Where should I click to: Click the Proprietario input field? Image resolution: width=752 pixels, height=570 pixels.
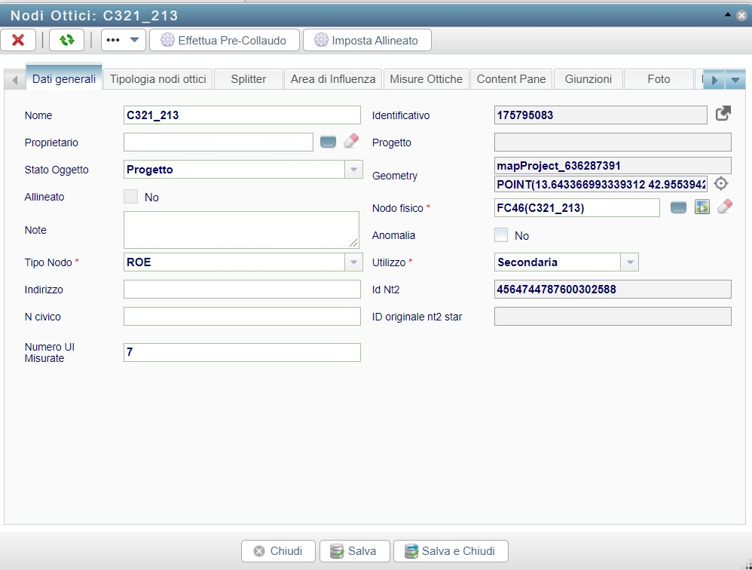(x=219, y=142)
